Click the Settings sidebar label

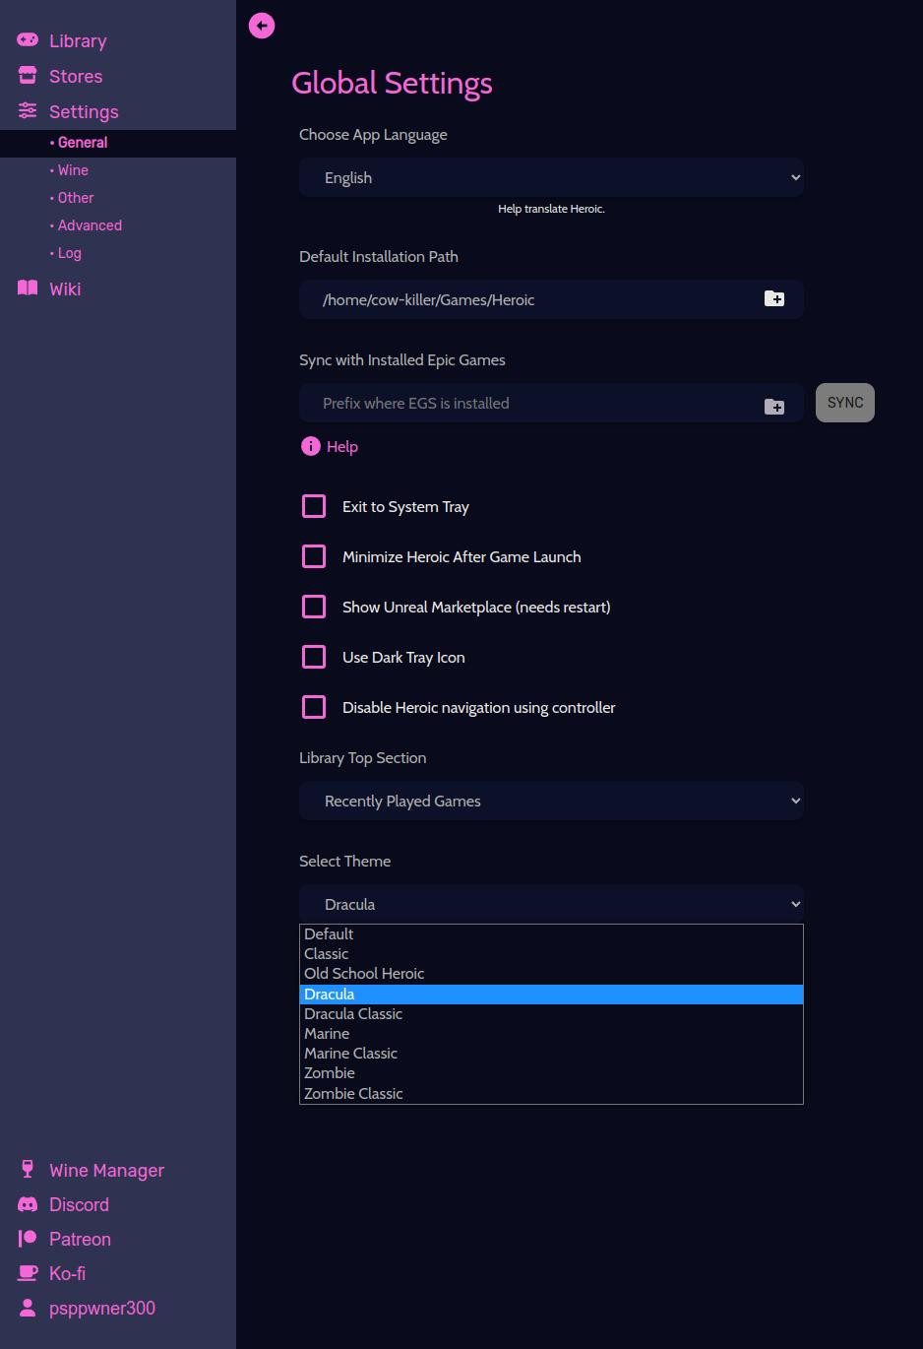(84, 111)
